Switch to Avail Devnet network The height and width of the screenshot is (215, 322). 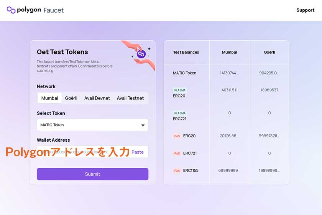point(97,98)
